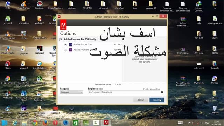Select the Adobe Encore CS6 product row
The image size is (224, 126).
93,45
